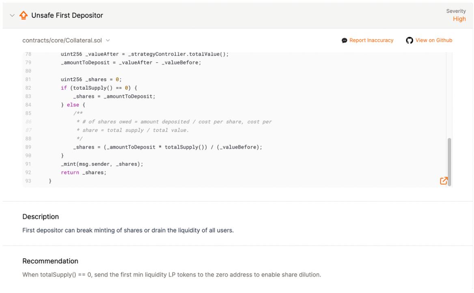The width and height of the screenshot is (474, 293).
Task: Click the GitHub octocat logo icon
Action: coord(409,40)
